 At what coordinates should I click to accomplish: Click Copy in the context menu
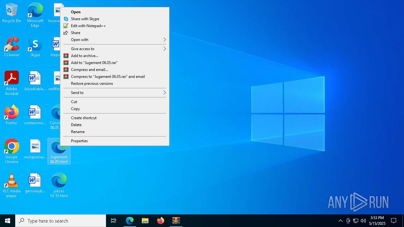[x=115, y=109]
